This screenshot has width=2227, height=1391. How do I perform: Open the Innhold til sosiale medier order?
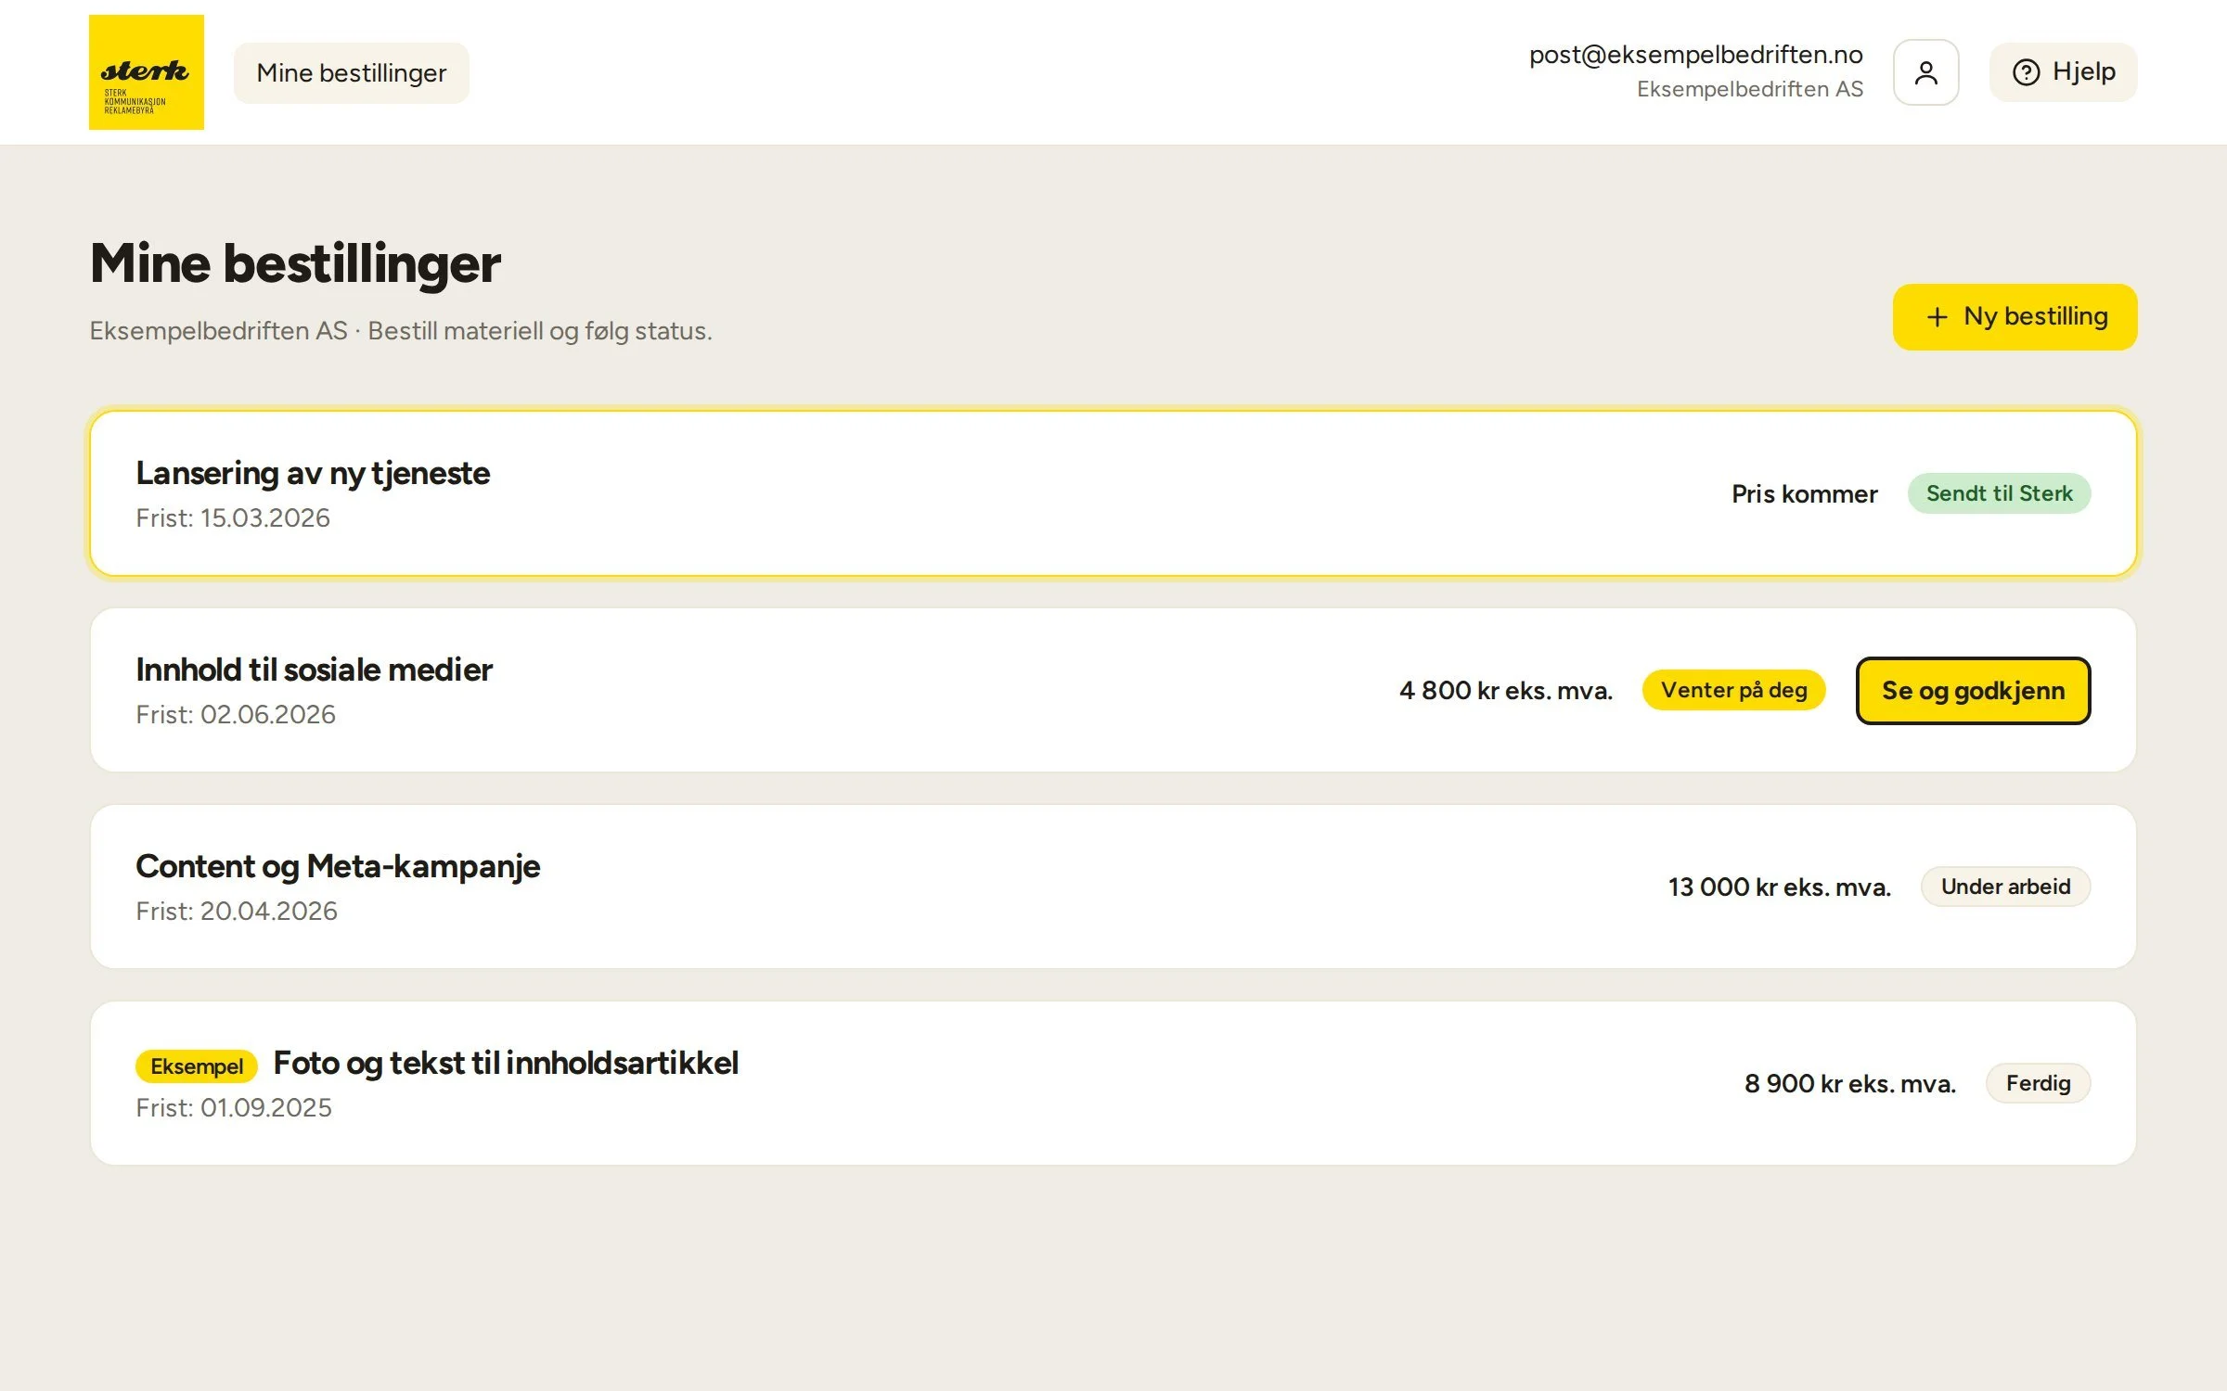1113,690
